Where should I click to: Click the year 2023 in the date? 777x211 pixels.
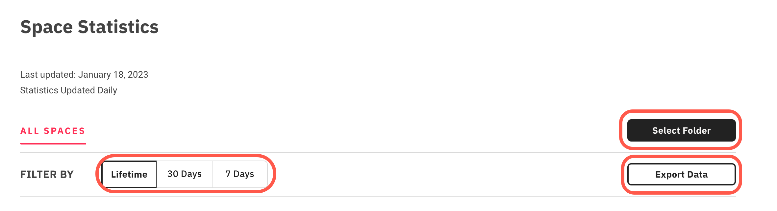click(x=138, y=75)
